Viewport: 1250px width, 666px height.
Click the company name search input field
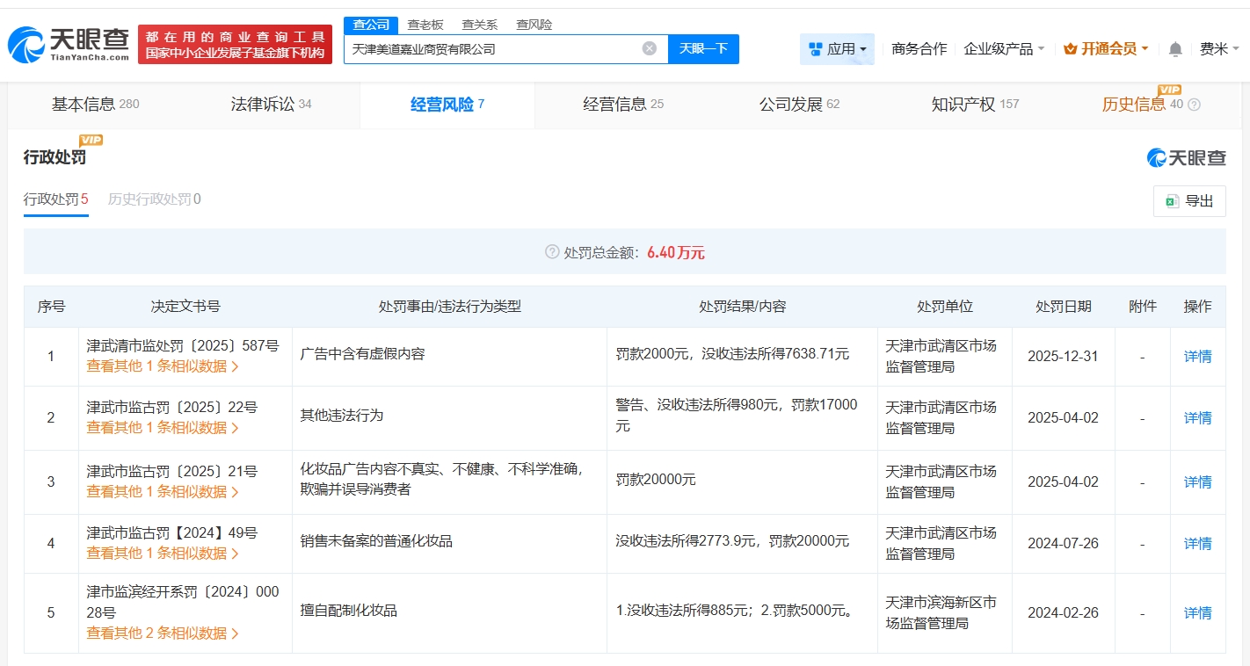click(x=492, y=49)
